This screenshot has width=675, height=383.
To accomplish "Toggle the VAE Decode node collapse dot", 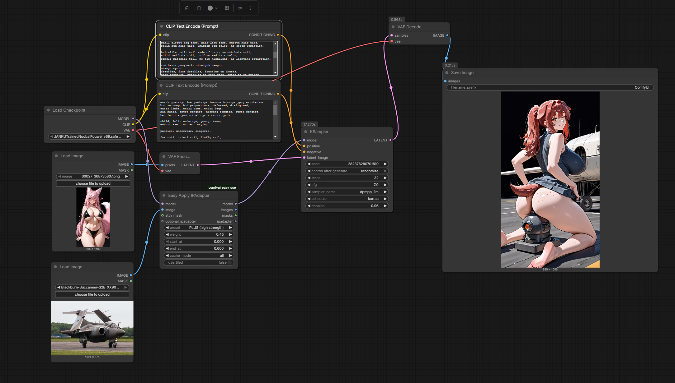I will tap(393, 27).
